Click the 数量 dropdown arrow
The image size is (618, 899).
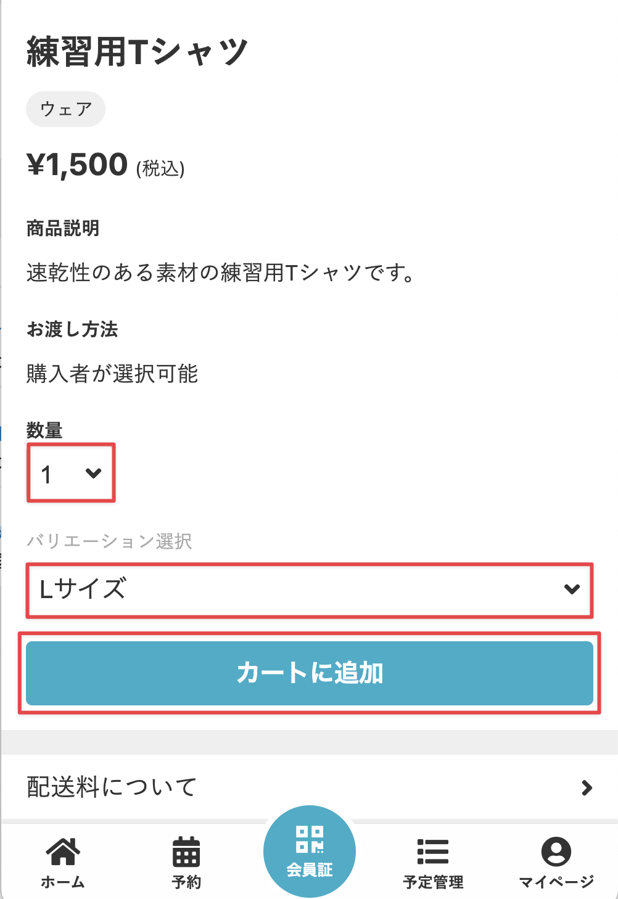coord(93,473)
